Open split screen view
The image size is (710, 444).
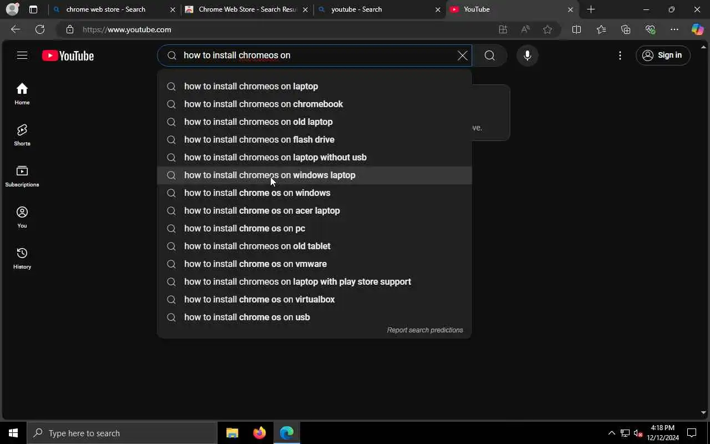tap(576, 29)
